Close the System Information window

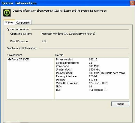point(132,3)
